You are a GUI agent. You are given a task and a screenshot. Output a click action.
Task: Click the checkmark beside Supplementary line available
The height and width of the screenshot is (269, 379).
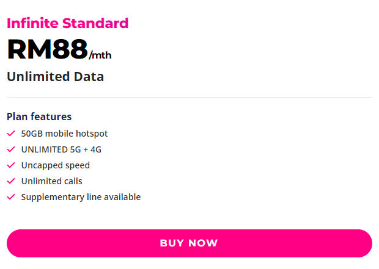click(x=11, y=197)
